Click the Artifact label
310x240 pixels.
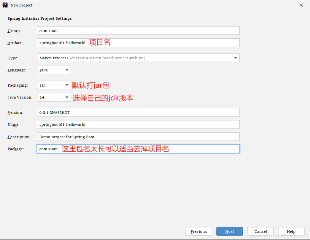click(x=15, y=43)
